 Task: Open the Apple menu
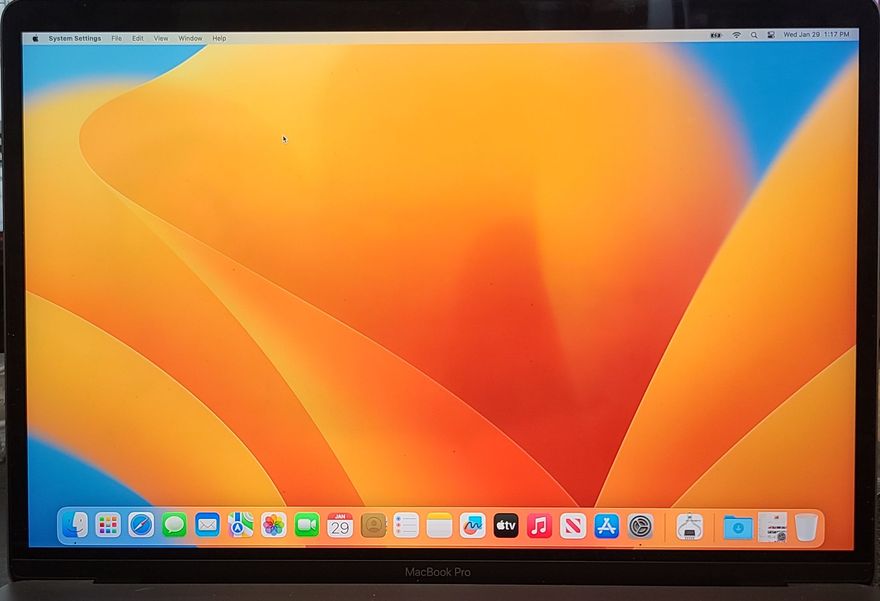[36, 39]
